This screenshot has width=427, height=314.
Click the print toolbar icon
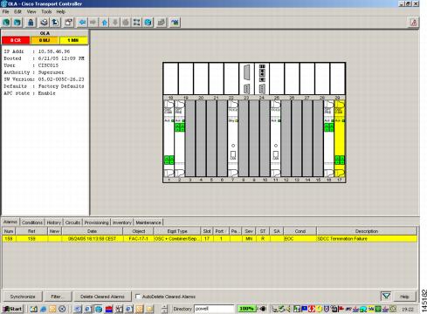44,23
